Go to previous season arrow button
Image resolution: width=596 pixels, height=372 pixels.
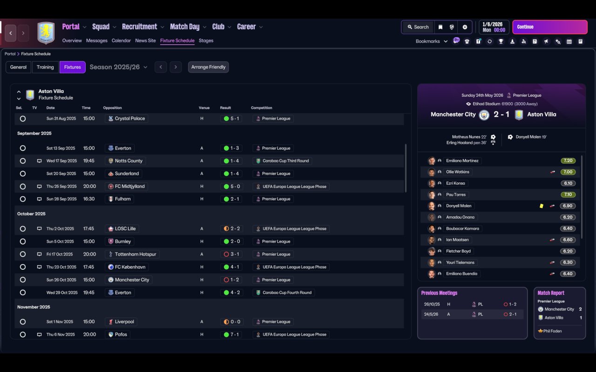[161, 67]
